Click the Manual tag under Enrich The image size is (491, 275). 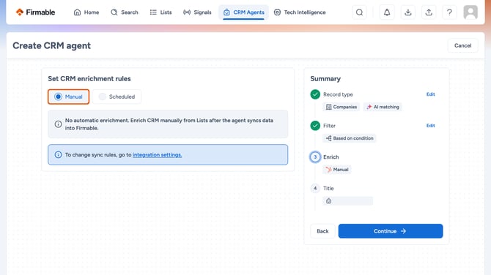(337, 170)
